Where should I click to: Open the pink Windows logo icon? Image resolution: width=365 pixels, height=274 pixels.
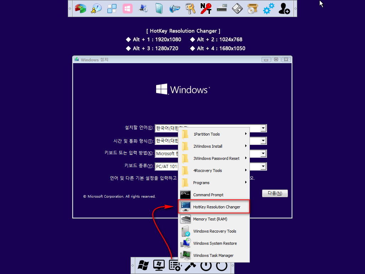(128, 9)
